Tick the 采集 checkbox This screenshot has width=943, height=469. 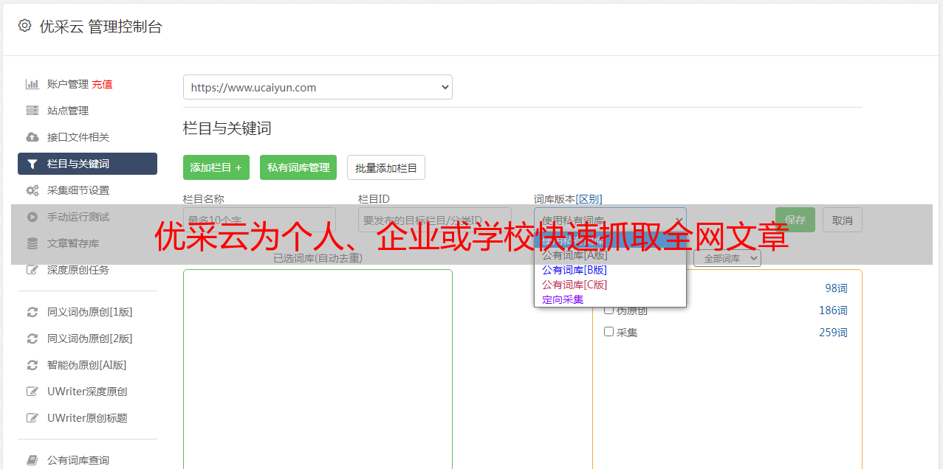point(609,332)
